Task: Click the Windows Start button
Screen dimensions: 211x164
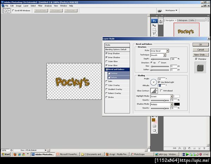Action: coord(6,154)
